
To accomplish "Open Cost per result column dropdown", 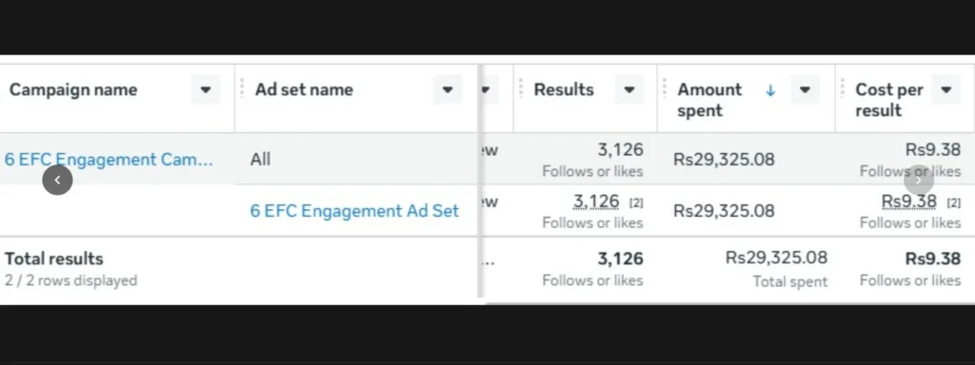I will (x=945, y=90).
